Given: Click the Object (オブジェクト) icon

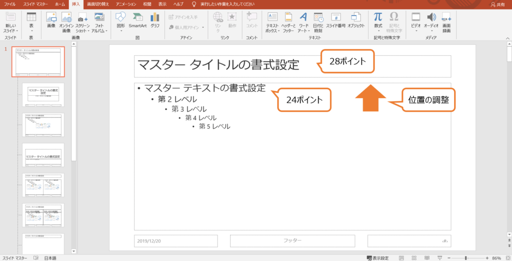Looking at the screenshot, I should coord(355,17).
